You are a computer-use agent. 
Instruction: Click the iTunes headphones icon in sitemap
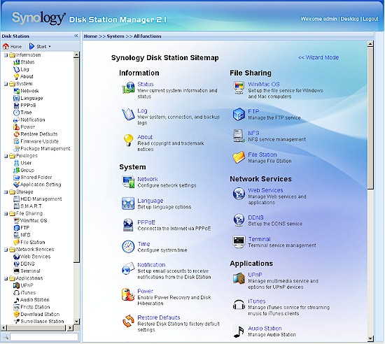point(239,305)
